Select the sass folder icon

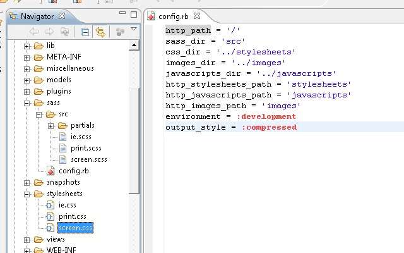39,102
